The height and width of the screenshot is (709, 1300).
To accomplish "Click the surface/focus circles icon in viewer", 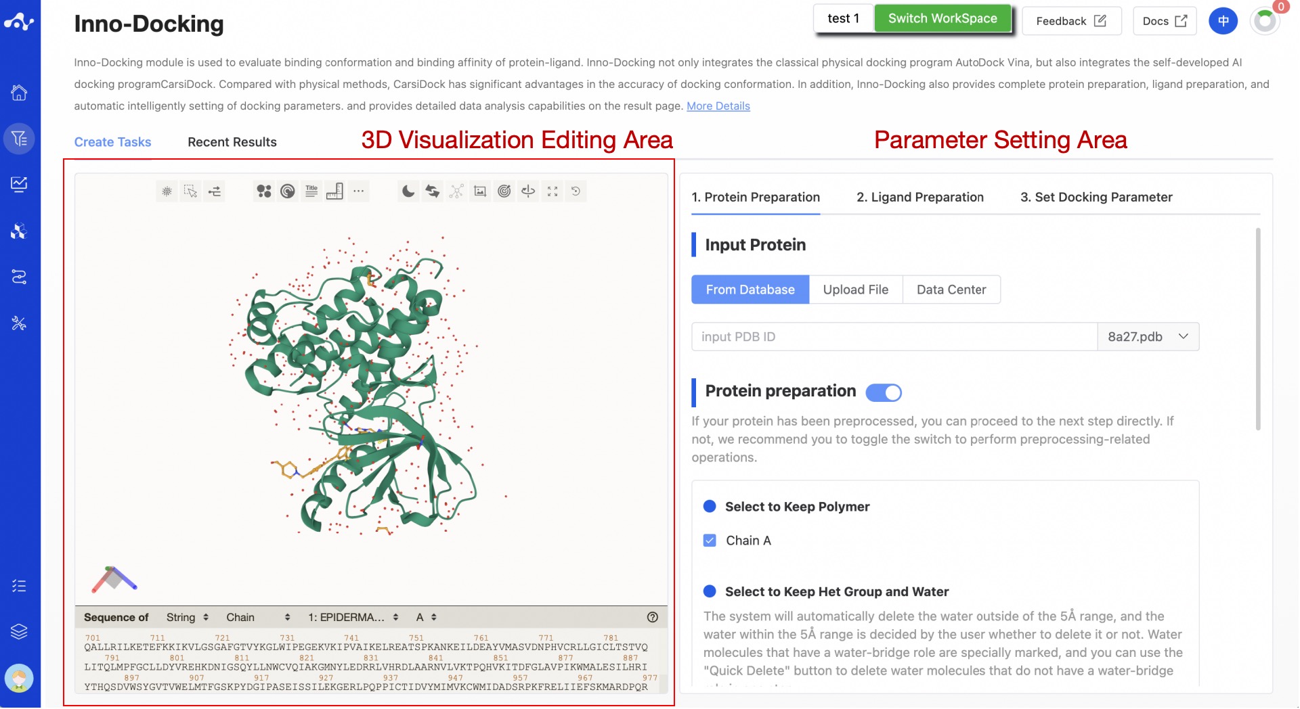I will [288, 191].
